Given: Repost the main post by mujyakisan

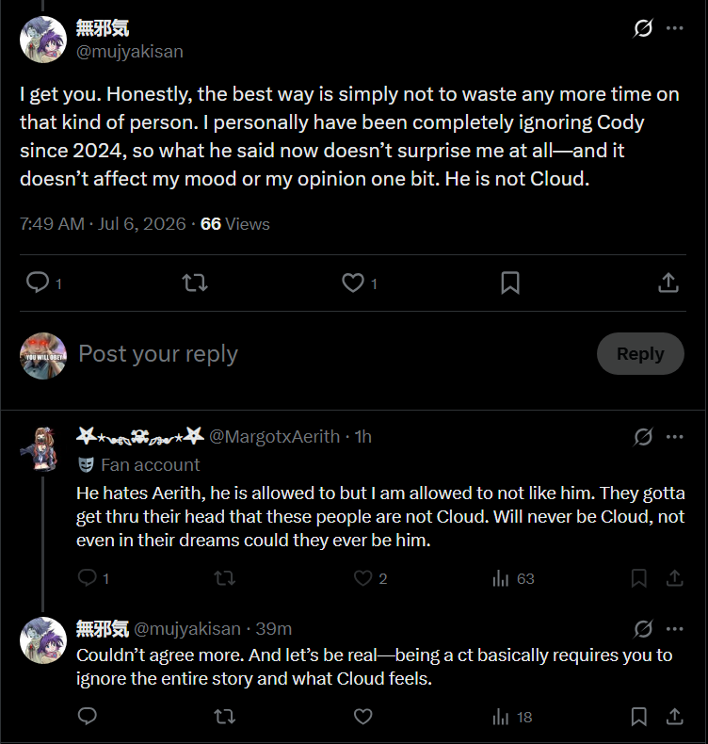Looking at the screenshot, I should click(195, 283).
